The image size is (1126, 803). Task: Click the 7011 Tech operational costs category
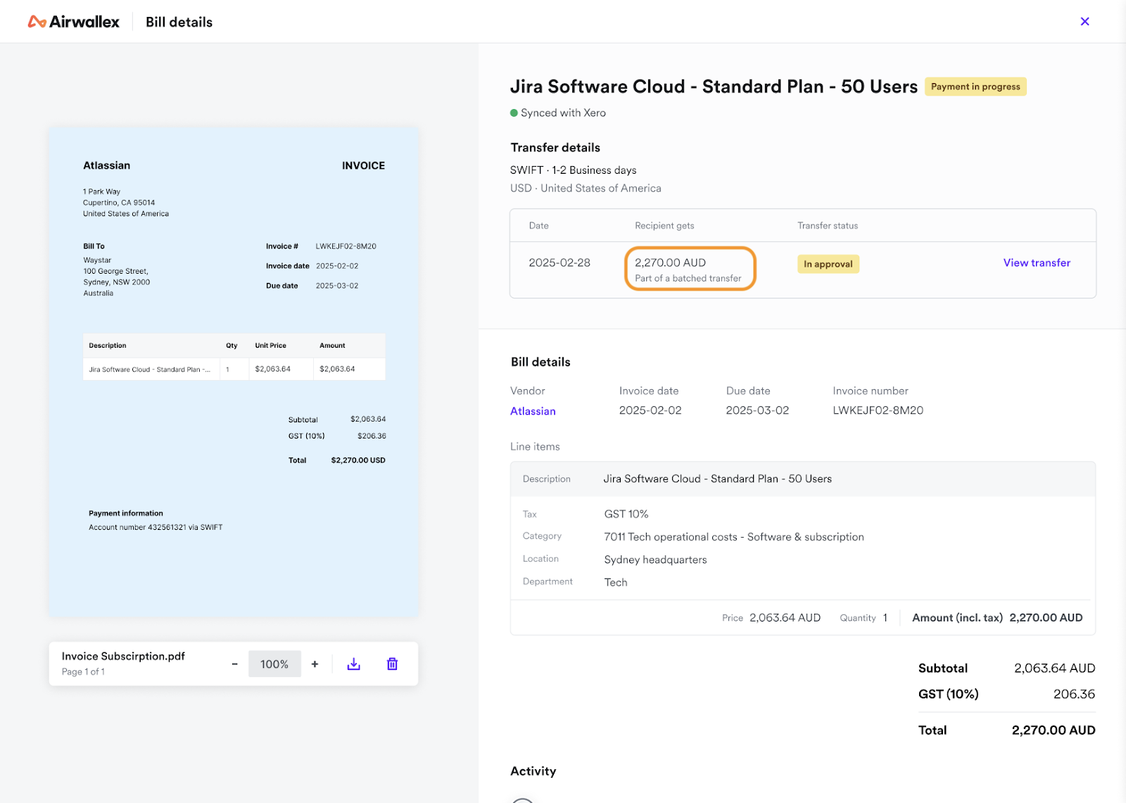pyautogui.click(x=734, y=536)
